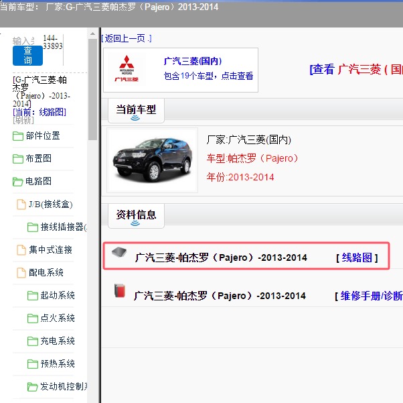This screenshot has height=403, width=403.
Task: Click the 接线插接器 folder icon
Action: pyautogui.click(x=33, y=227)
